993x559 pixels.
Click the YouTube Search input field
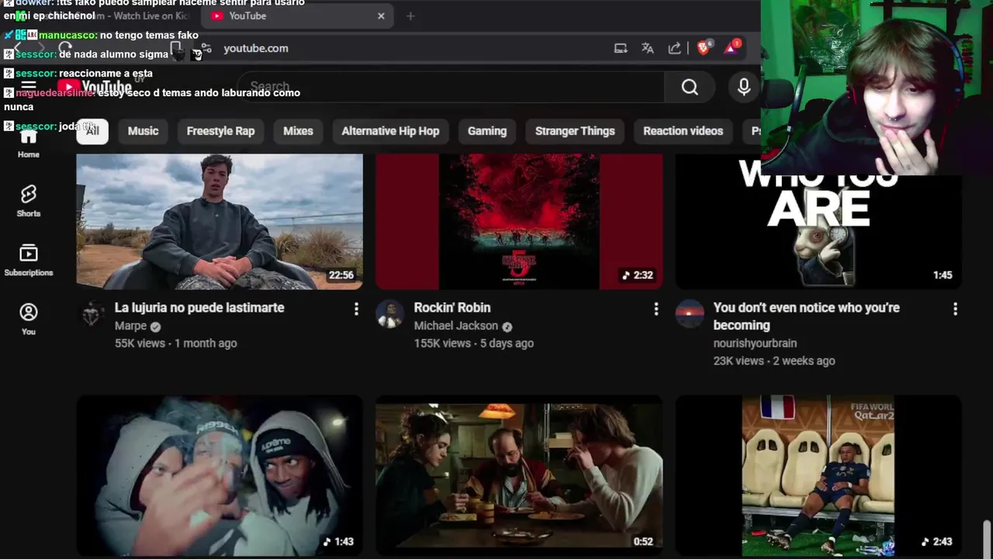pyautogui.click(x=451, y=87)
